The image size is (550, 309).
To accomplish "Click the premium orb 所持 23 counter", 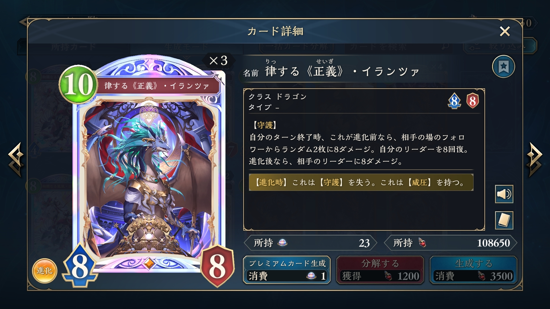I will pyautogui.click(x=311, y=243).
